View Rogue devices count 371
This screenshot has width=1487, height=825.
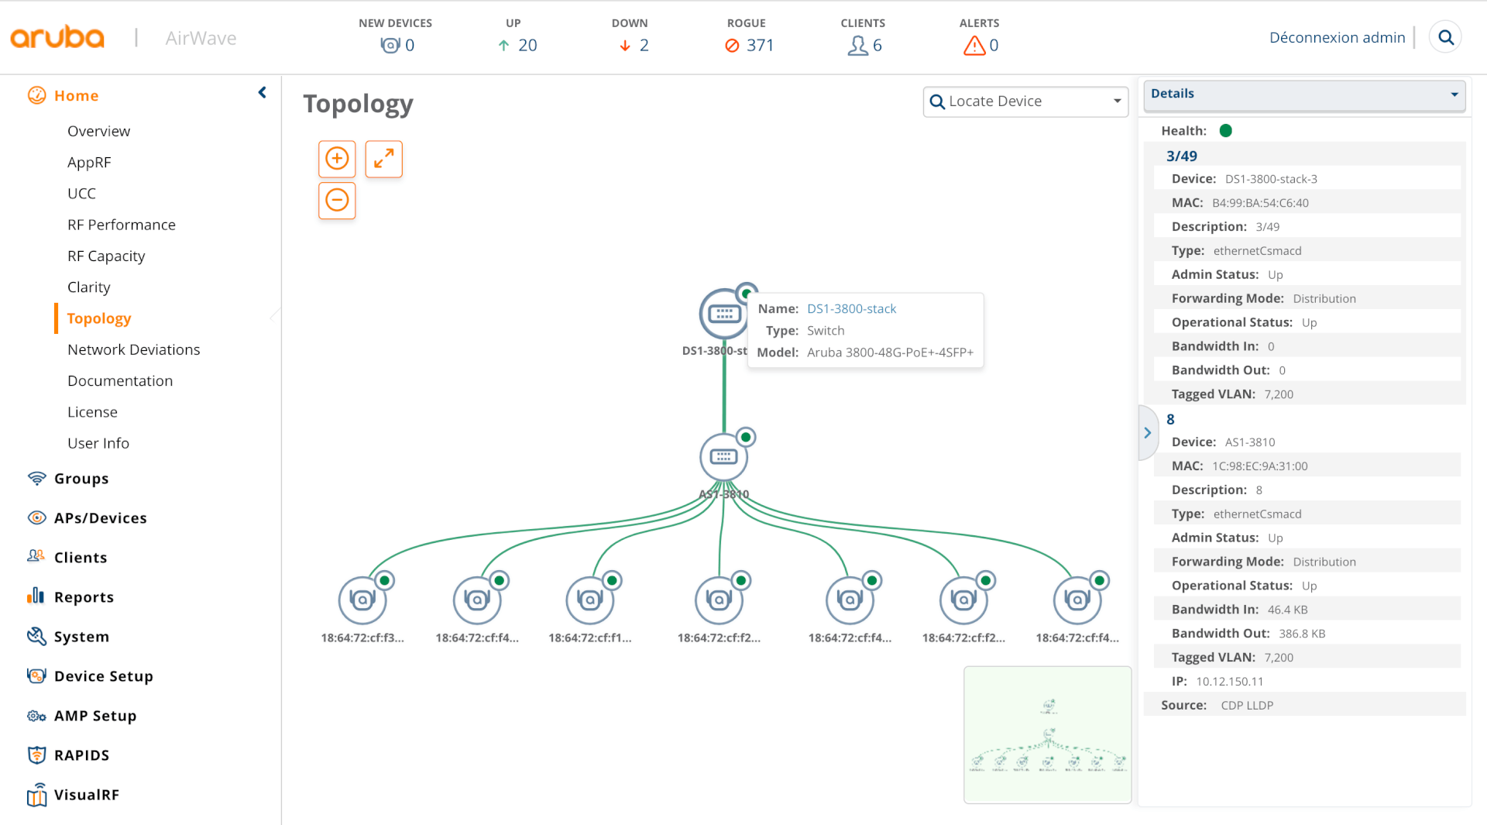point(749,45)
